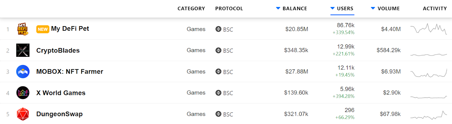Click the Activity column header
The image size is (452, 124).
[435, 8]
